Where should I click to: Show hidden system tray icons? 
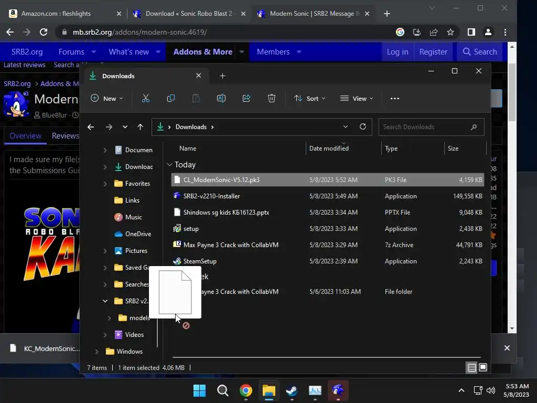tap(461, 390)
